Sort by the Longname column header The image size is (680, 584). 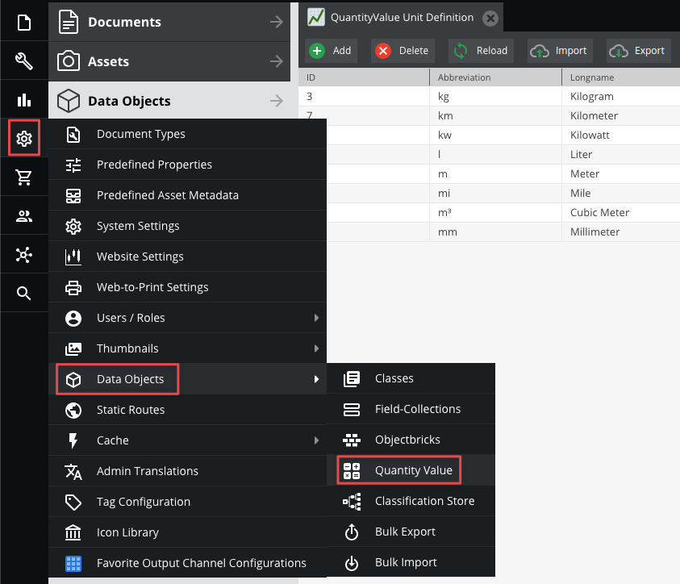[620, 77]
